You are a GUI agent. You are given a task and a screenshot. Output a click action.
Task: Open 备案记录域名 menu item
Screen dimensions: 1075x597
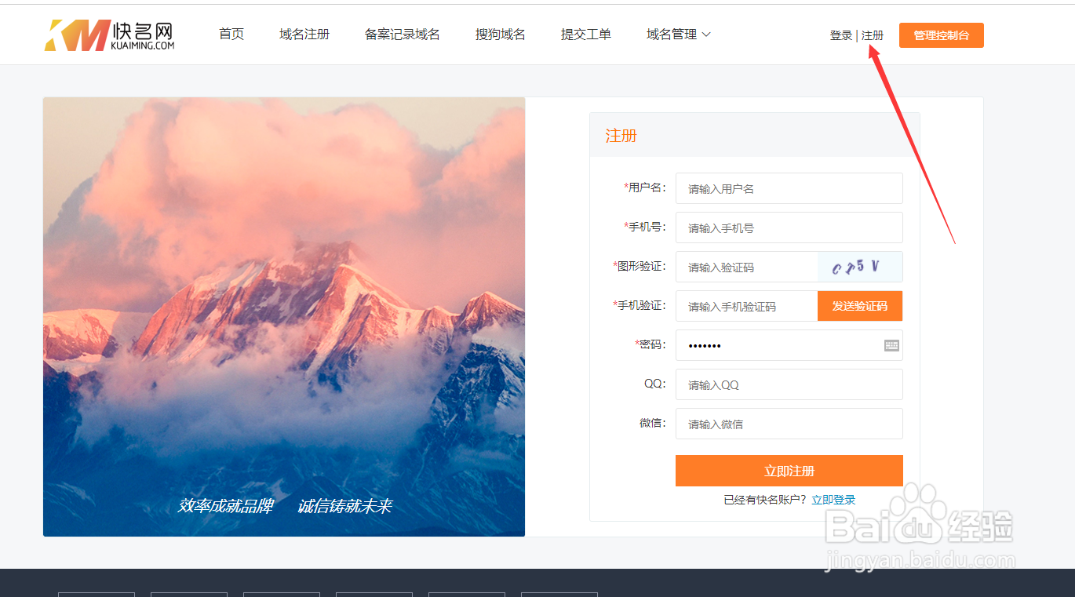pyautogui.click(x=403, y=35)
